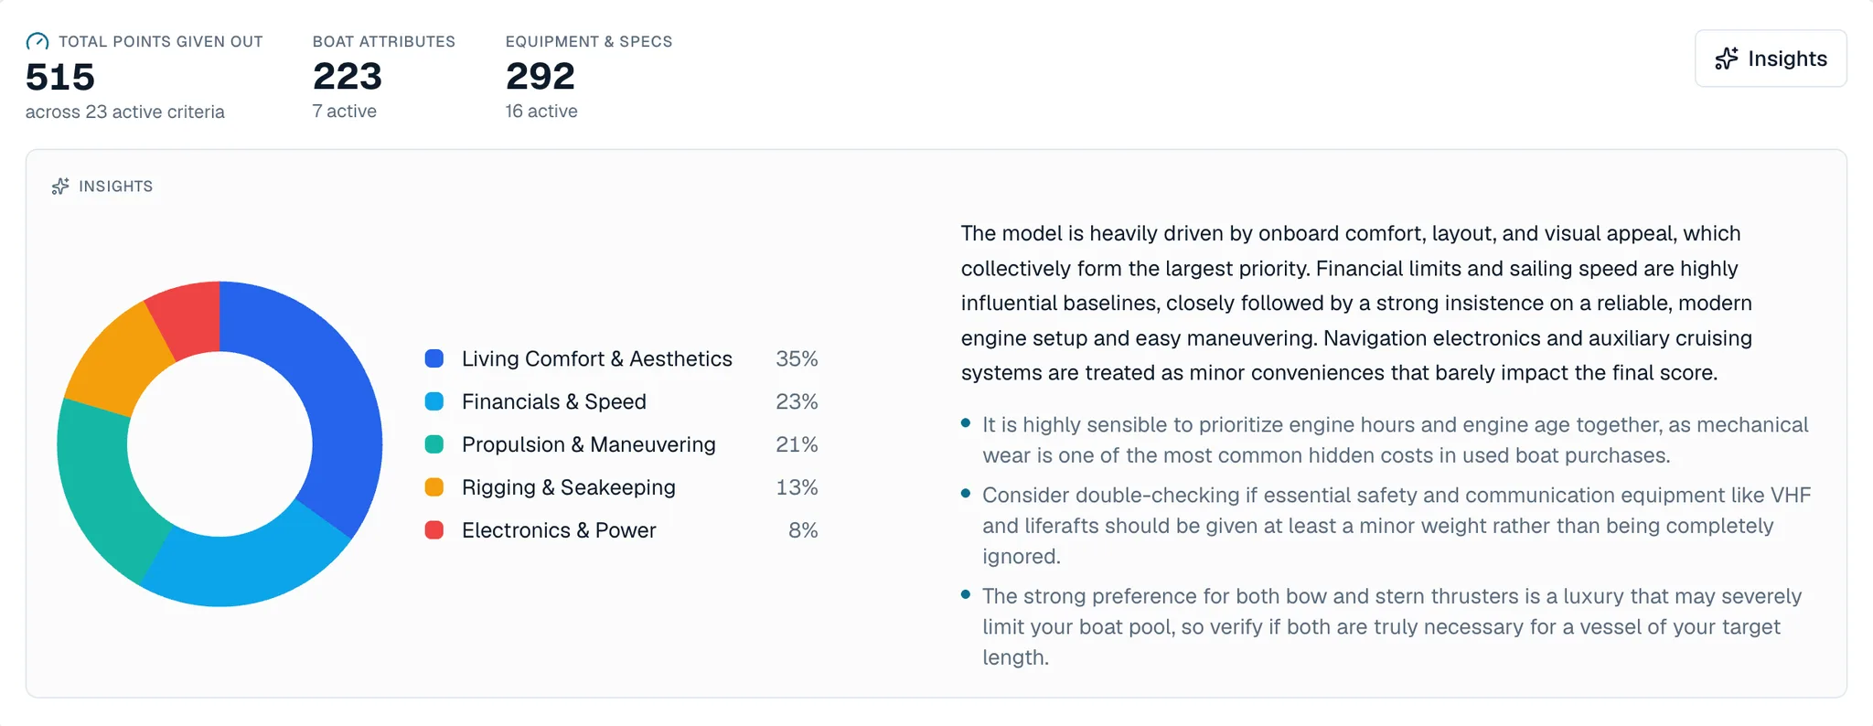The height and width of the screenshot is (726, 1873).
Task: Select the teal Propulsion & Maneuvering swatch
Action: [434, 444]
